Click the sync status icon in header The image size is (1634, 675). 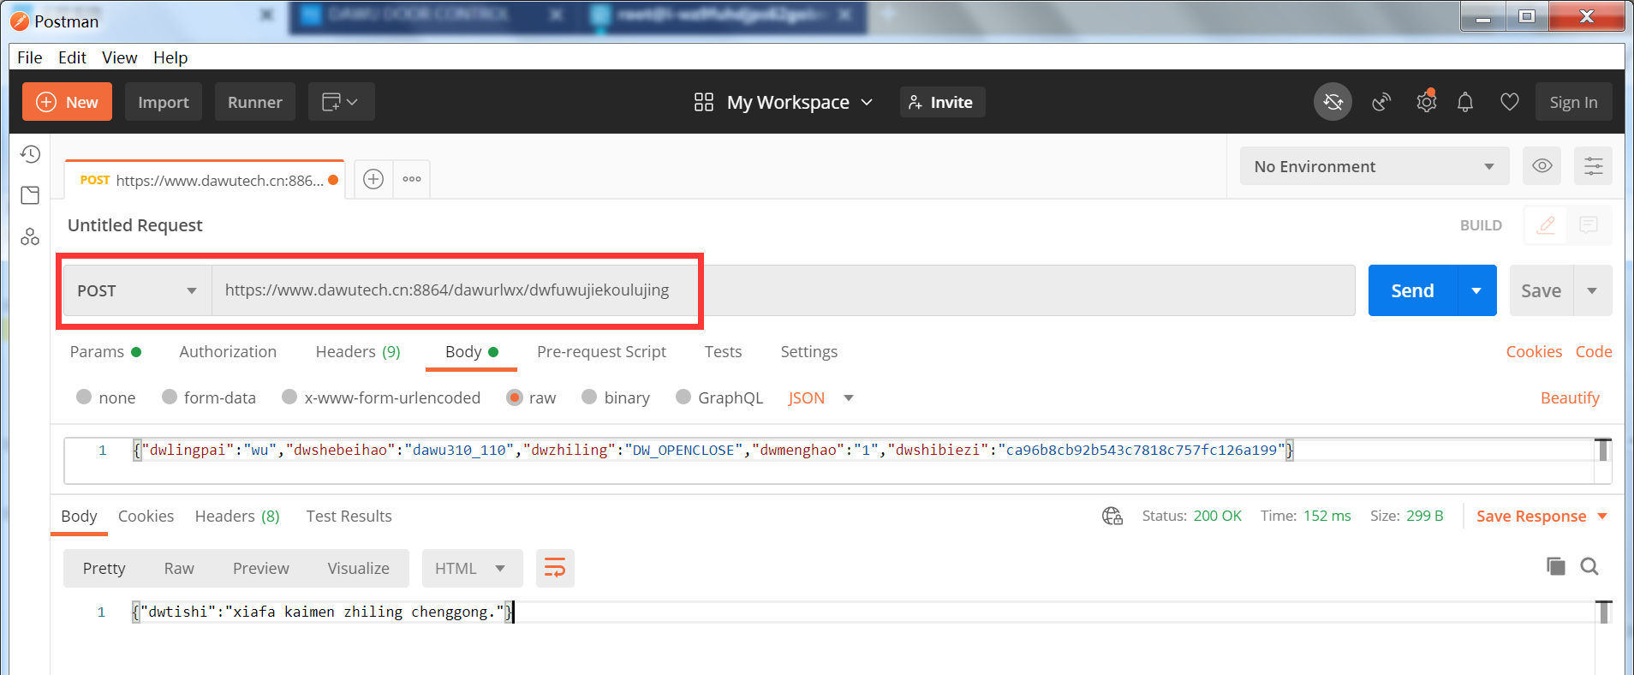(1333, 102)
